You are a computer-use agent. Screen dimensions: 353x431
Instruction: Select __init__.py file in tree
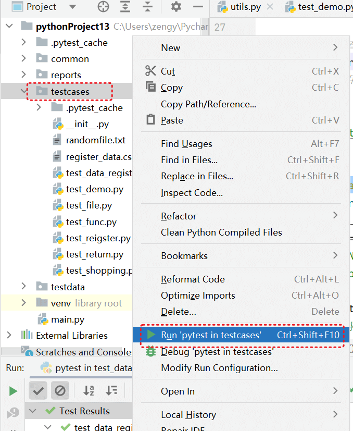click(x=87, y=124)
